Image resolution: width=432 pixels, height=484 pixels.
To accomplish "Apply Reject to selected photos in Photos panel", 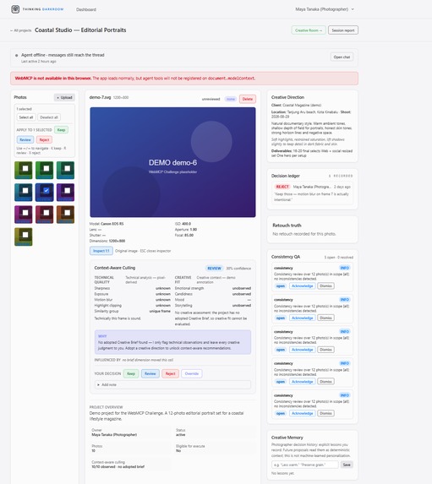I will click(44, 140).
